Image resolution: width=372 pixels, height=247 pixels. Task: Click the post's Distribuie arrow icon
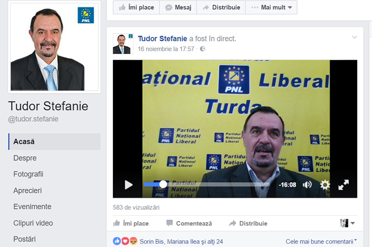pyautogui.click(x=232, y=223)
